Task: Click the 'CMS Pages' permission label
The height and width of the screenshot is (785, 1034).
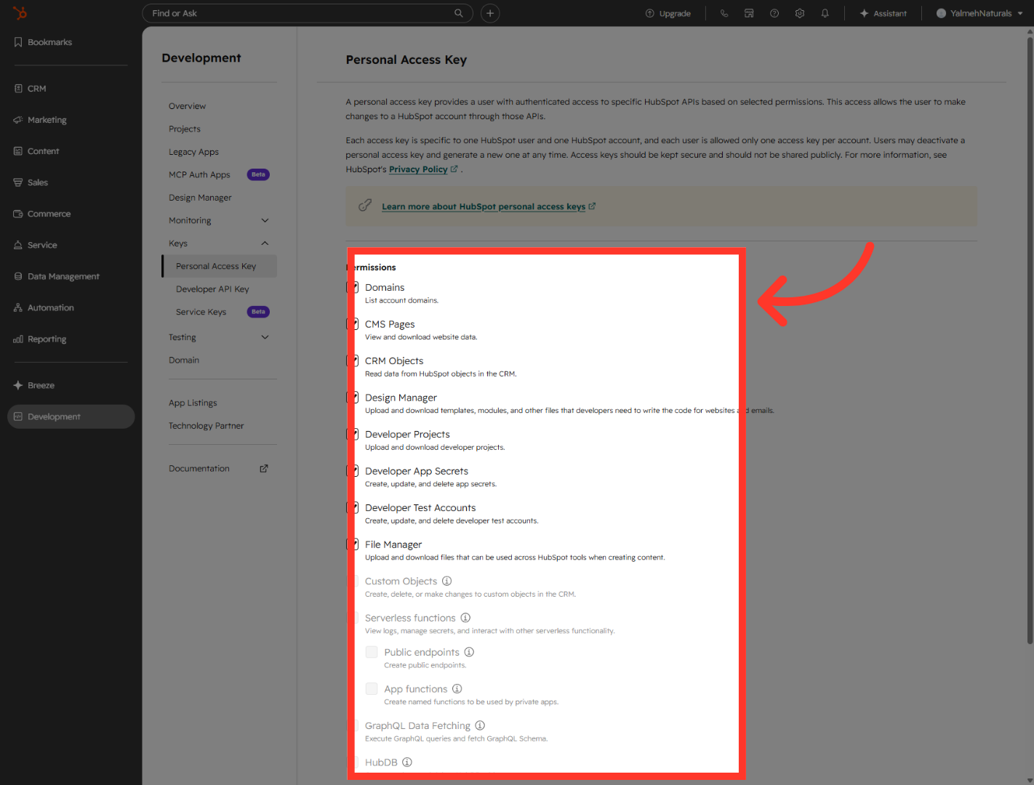Action: (x=390, y=324)
